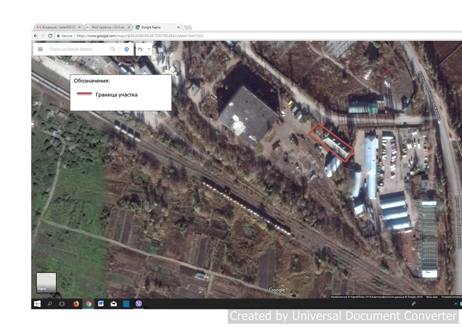Show hidden system tray icons
Image resolution: width=462 pixels, height=327 pixels.
456,304
